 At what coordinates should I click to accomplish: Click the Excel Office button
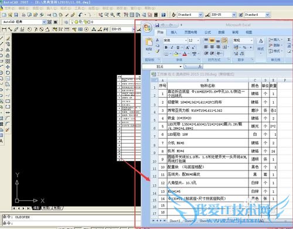pos(148,28)
